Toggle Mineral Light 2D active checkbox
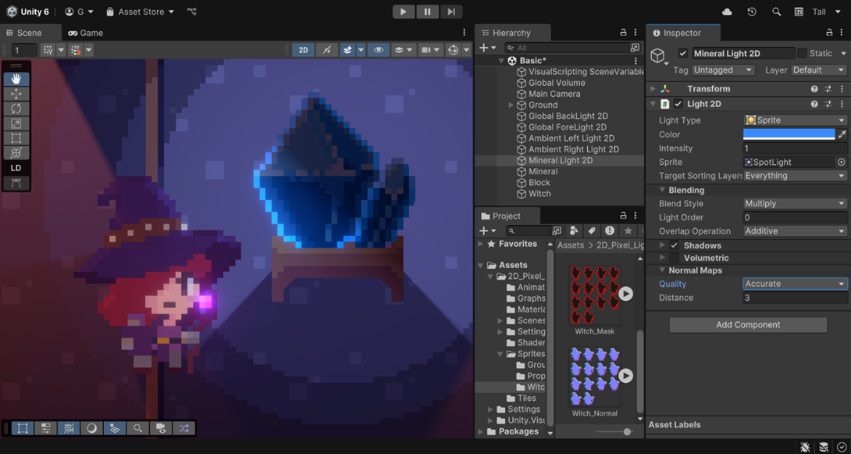851x454 pixels. click(x=683, y=53)
